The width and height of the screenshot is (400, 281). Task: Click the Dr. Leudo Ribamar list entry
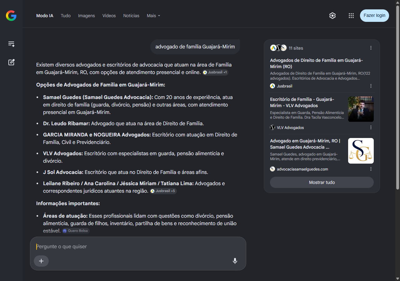click(x=67, y=124)
